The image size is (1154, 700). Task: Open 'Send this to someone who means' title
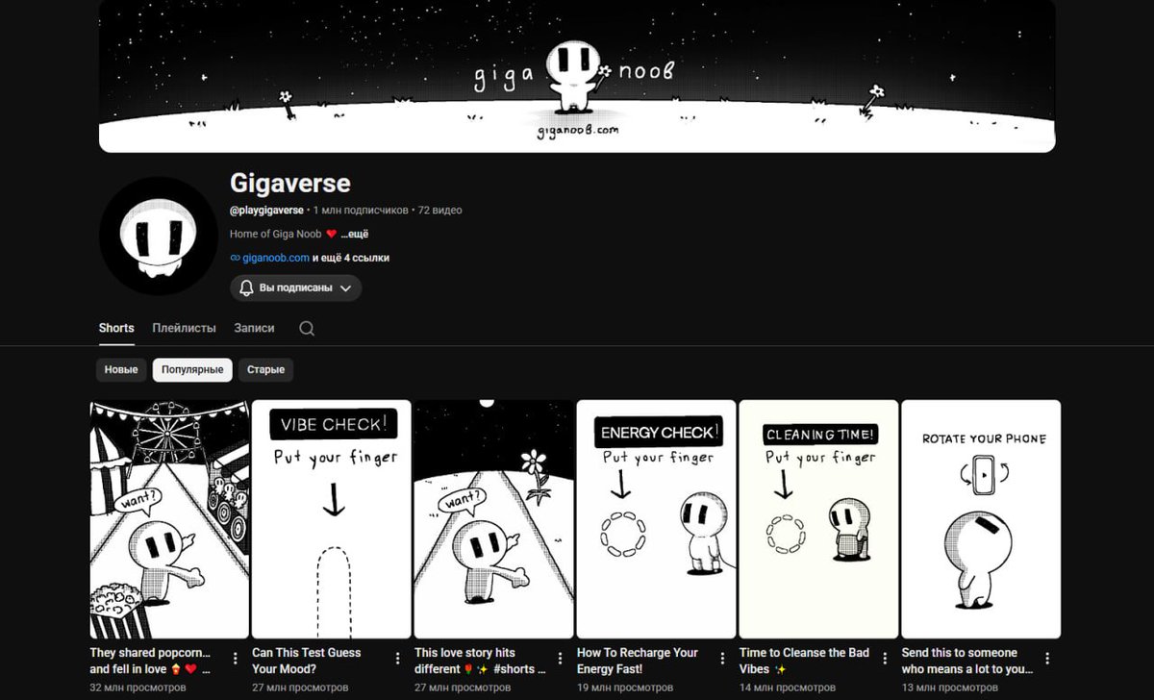[967, 661]
